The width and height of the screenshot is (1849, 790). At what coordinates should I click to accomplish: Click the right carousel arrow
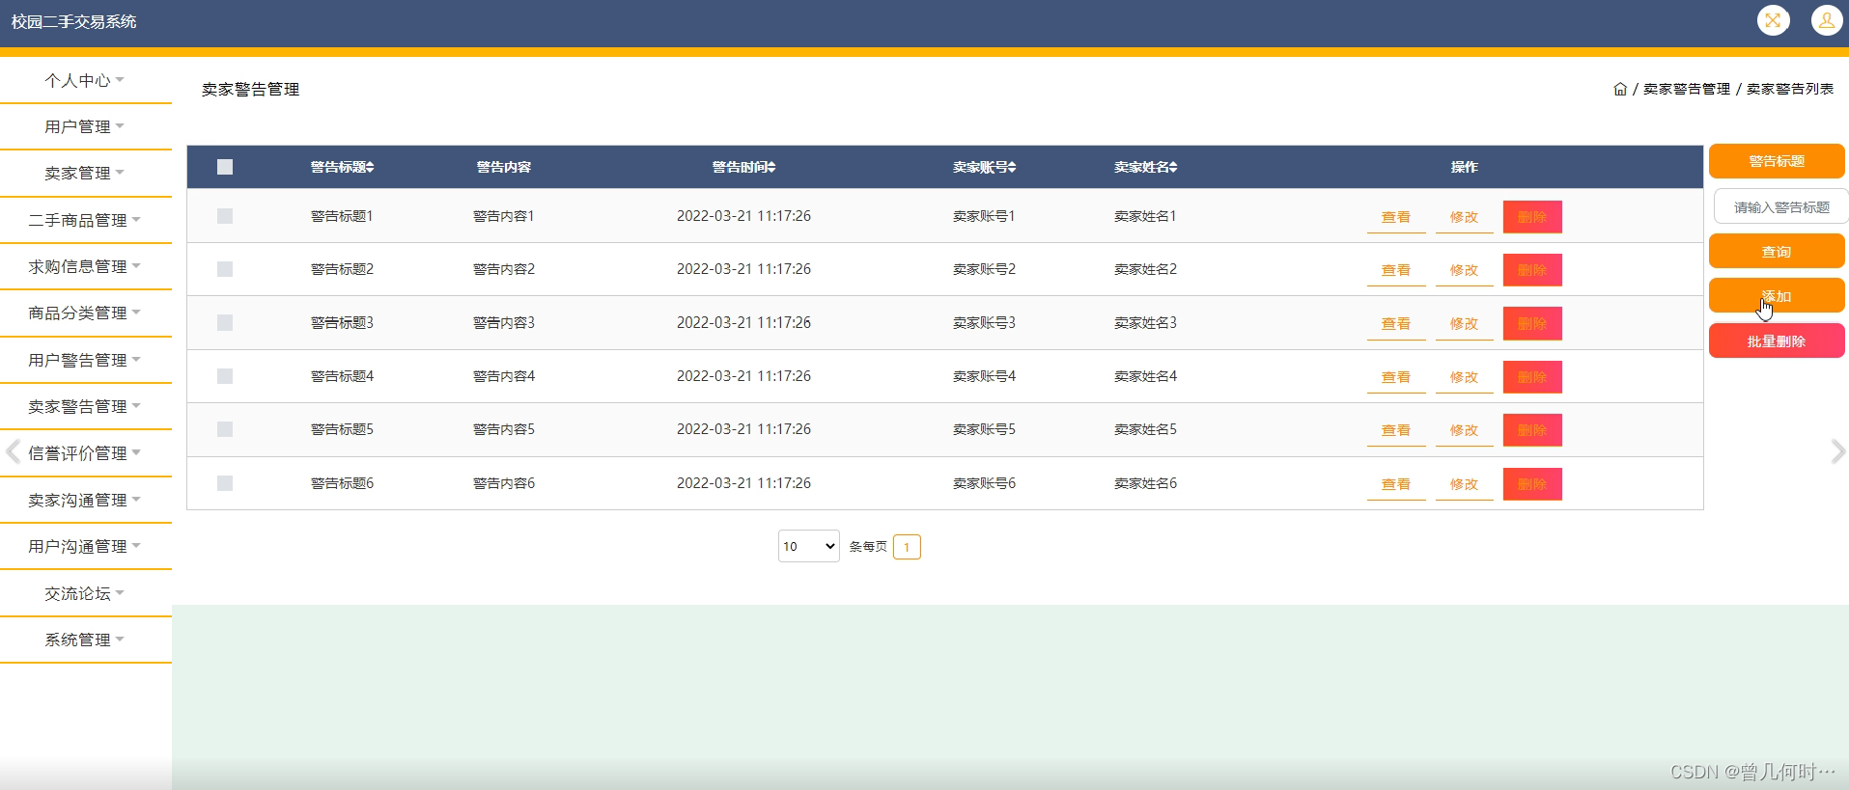1837,451
